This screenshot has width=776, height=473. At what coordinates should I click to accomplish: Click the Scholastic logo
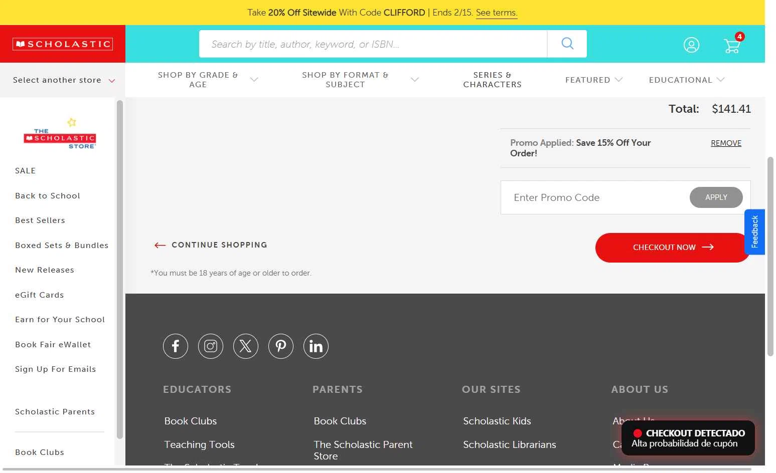click(x=63, y=44)
